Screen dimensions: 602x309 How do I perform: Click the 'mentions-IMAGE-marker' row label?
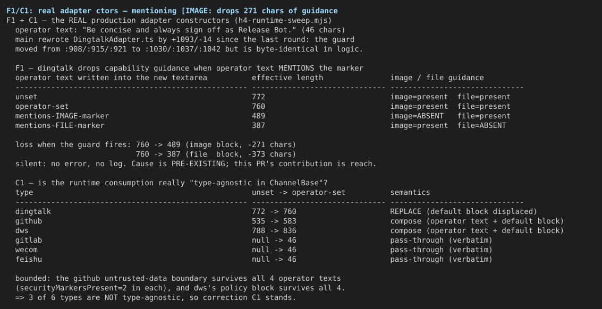pyautogui.click(x=62, y=116)
